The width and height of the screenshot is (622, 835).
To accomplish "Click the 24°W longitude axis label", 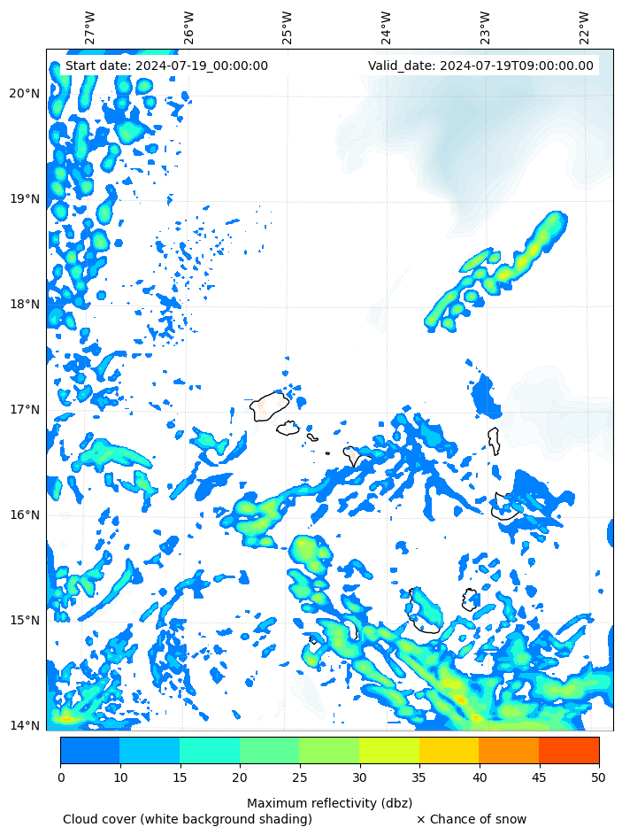I will click(387, 28).
